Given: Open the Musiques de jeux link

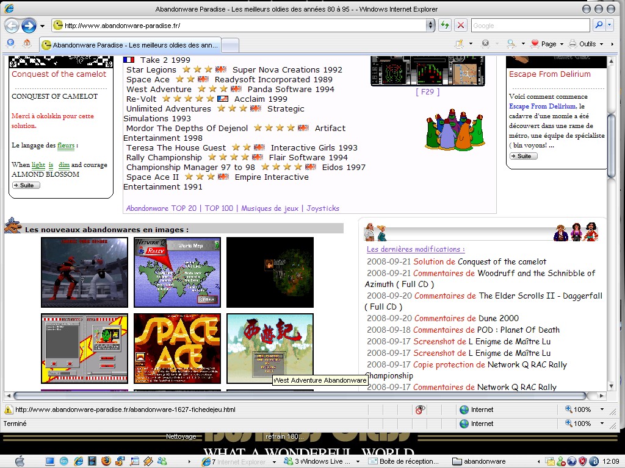Looking at the screenshot, I should tap(269, 208).
